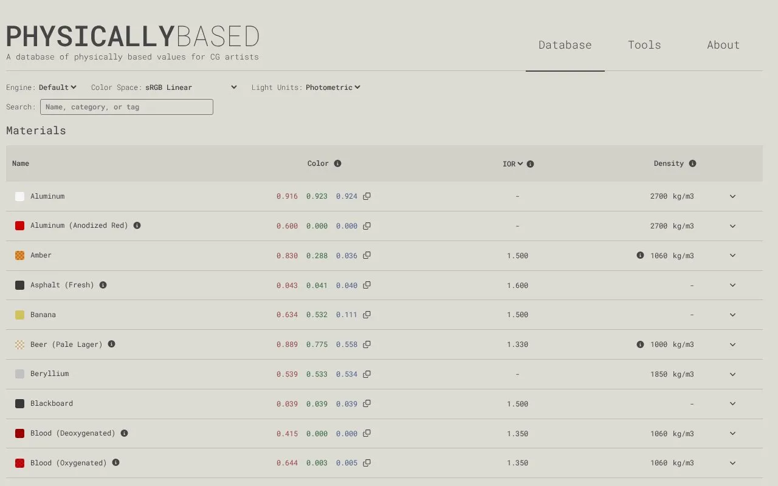Expand the Amber row details
Screen dimensions: 778x486
tap(732, 256)
